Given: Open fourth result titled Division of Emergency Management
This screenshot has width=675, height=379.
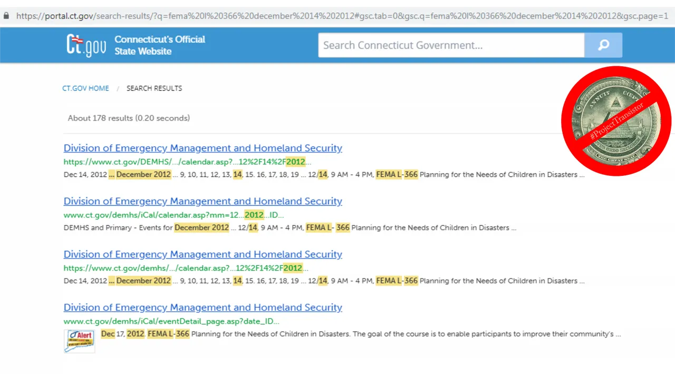Looking at the screenshot, I should [203, 307].
